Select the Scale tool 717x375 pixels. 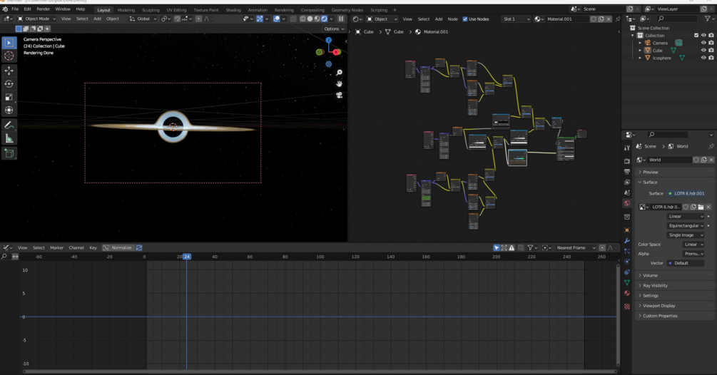pyautogui.click(x=9, y=97)
